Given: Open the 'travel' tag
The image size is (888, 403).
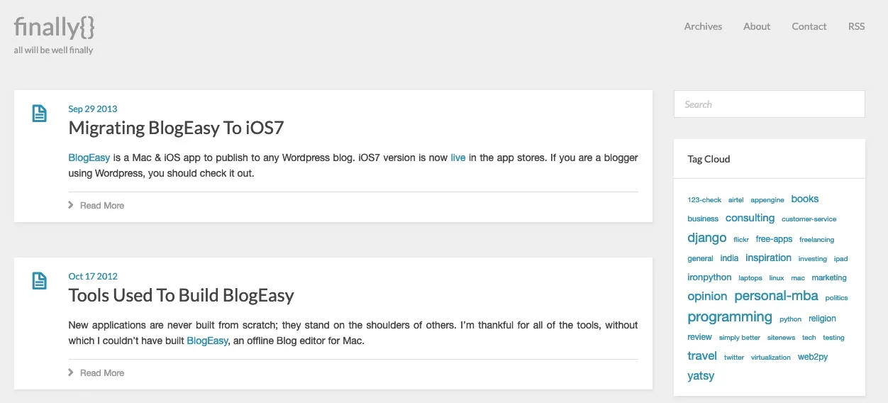Looking at the screenshot, I should 702,356.
